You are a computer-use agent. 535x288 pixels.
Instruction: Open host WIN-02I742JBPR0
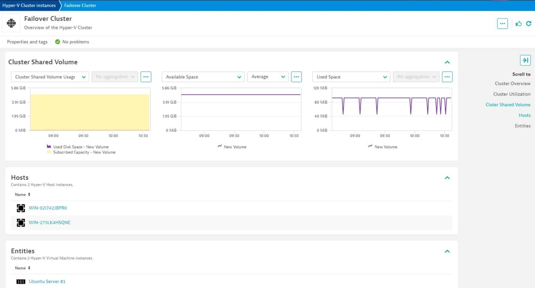(48, 208)
